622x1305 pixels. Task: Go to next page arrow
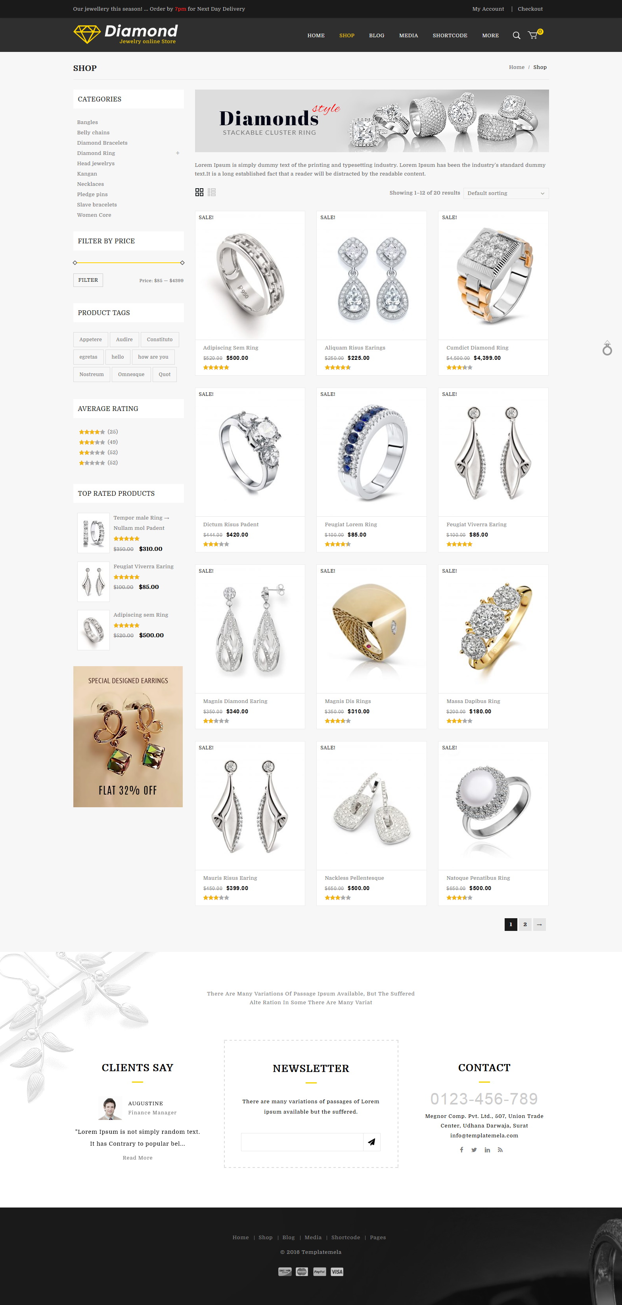(540, 925)
